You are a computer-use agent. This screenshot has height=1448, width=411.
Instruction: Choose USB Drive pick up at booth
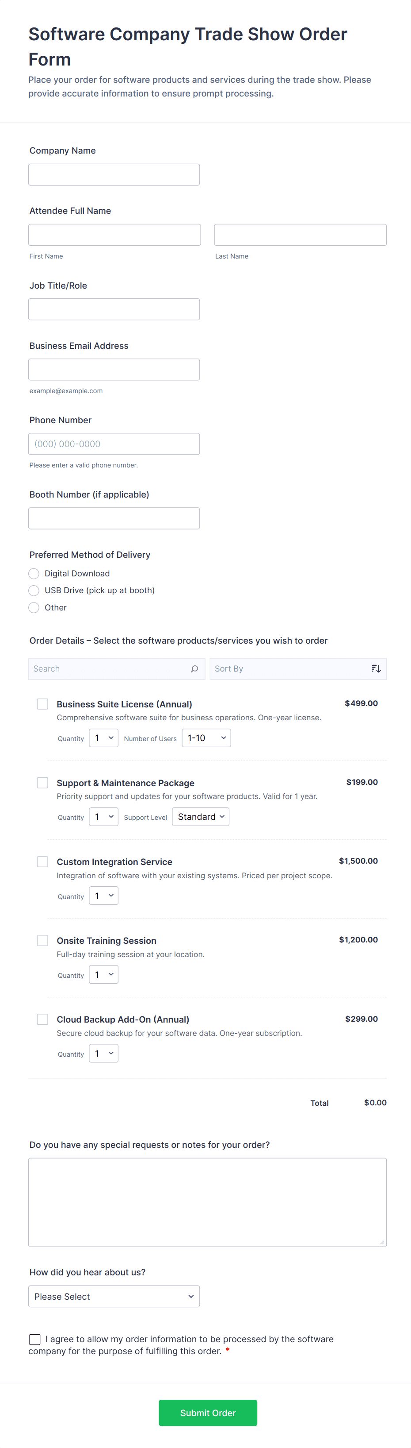[x=34, y=590]
